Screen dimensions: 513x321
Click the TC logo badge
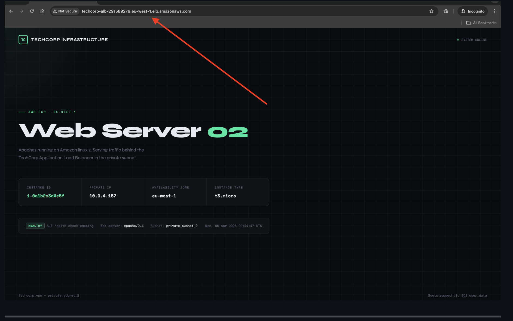pyautogui.click(x=23, y=40)
